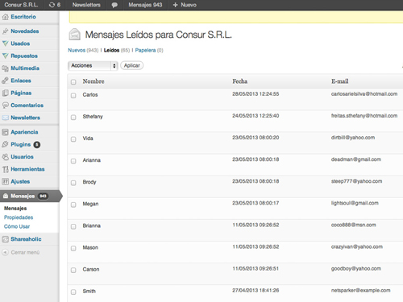Check the box for the Brianna message
Viewport: 403px width, 302px height.
click(73, 226)
